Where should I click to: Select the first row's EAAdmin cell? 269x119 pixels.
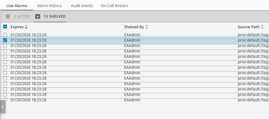(x=132, y=35)
